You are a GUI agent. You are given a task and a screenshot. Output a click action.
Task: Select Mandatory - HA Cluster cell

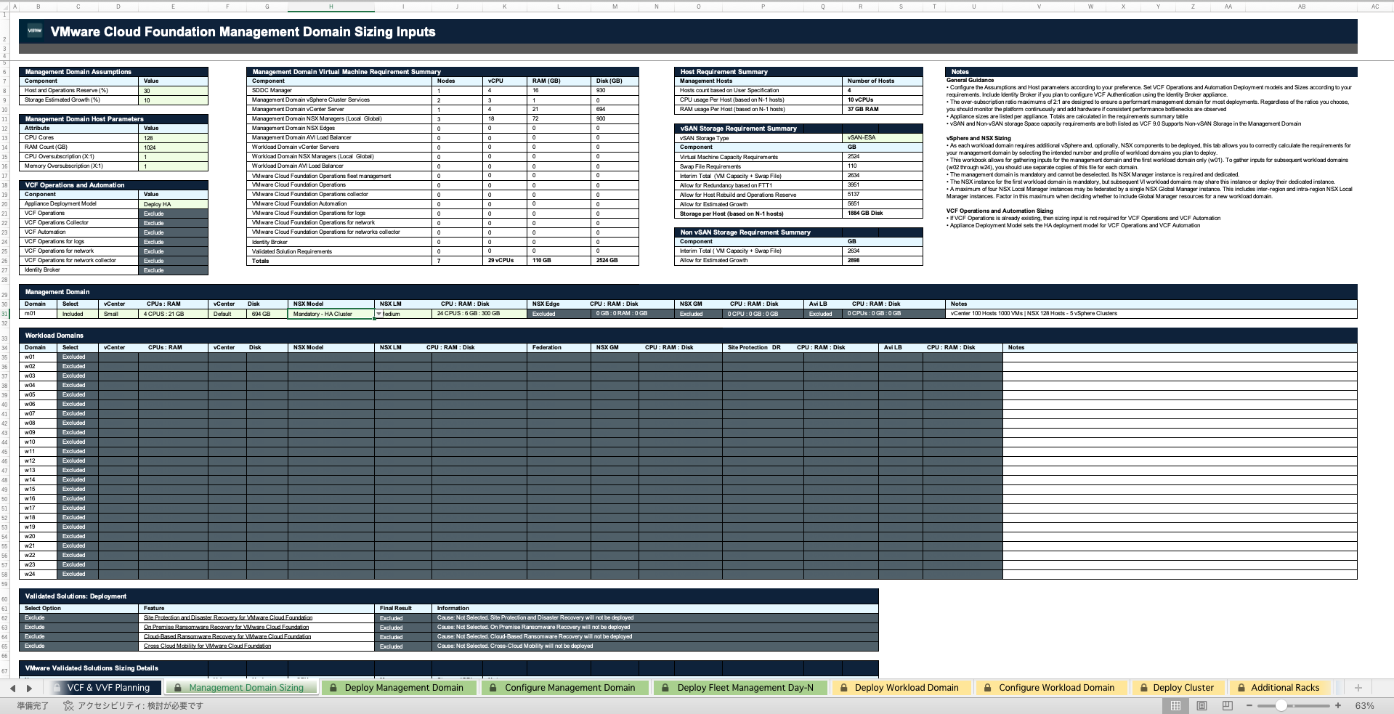(x=331, y=314)
